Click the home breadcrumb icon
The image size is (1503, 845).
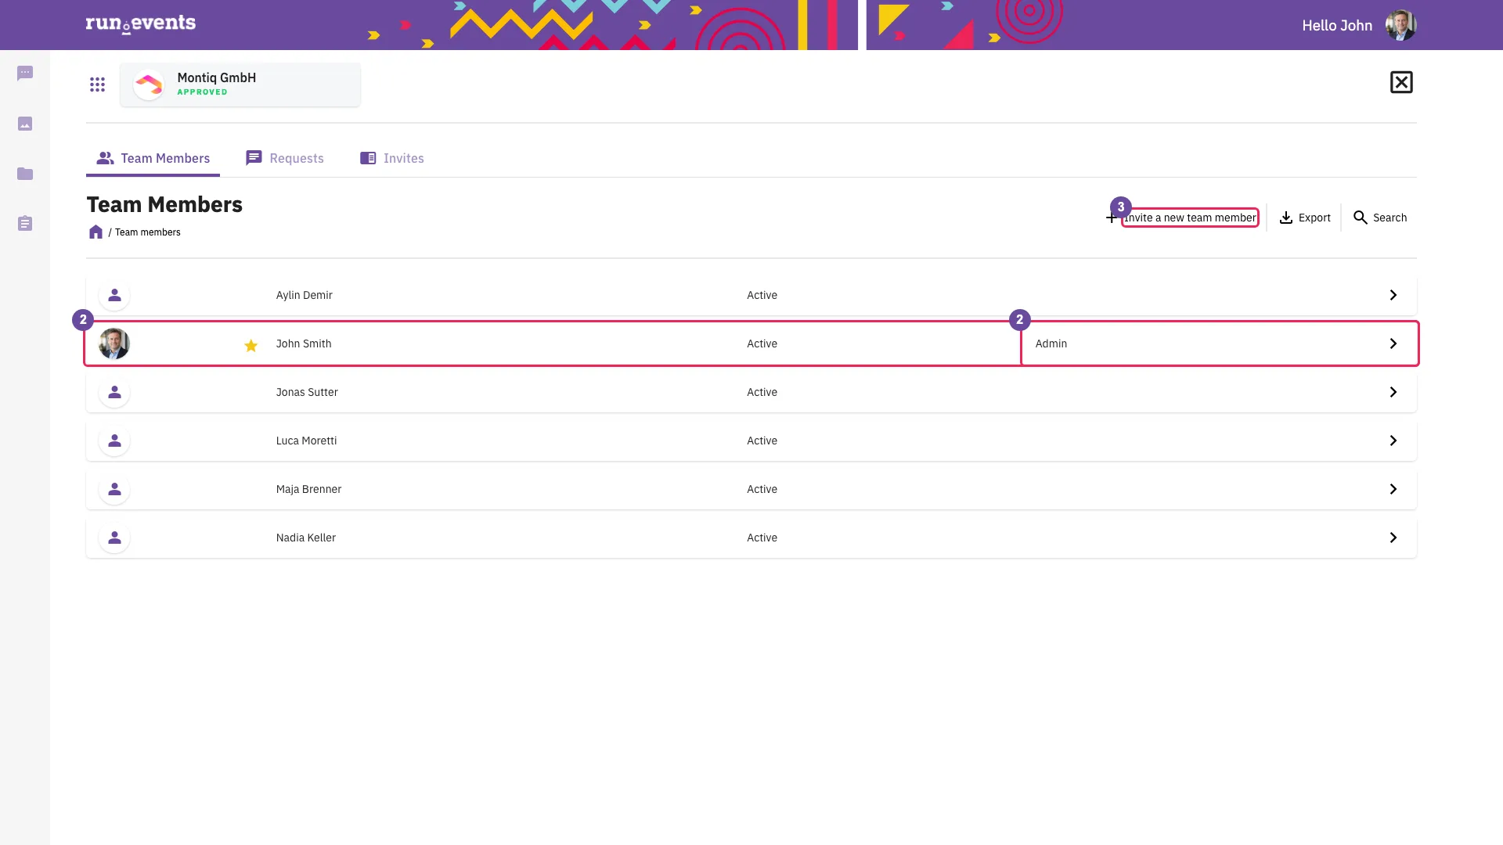96,232
